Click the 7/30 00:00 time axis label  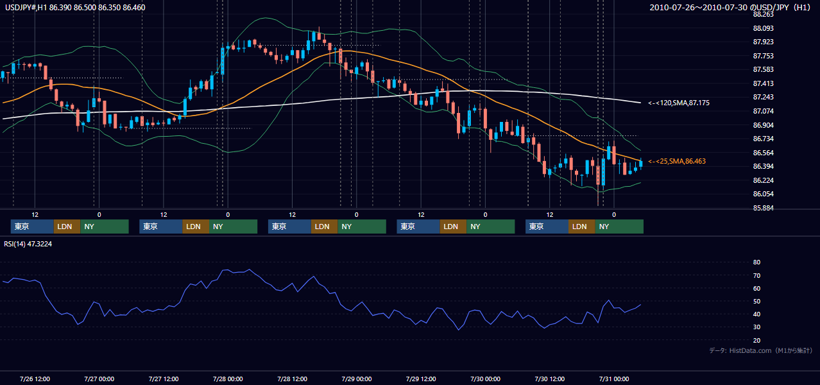485,379
